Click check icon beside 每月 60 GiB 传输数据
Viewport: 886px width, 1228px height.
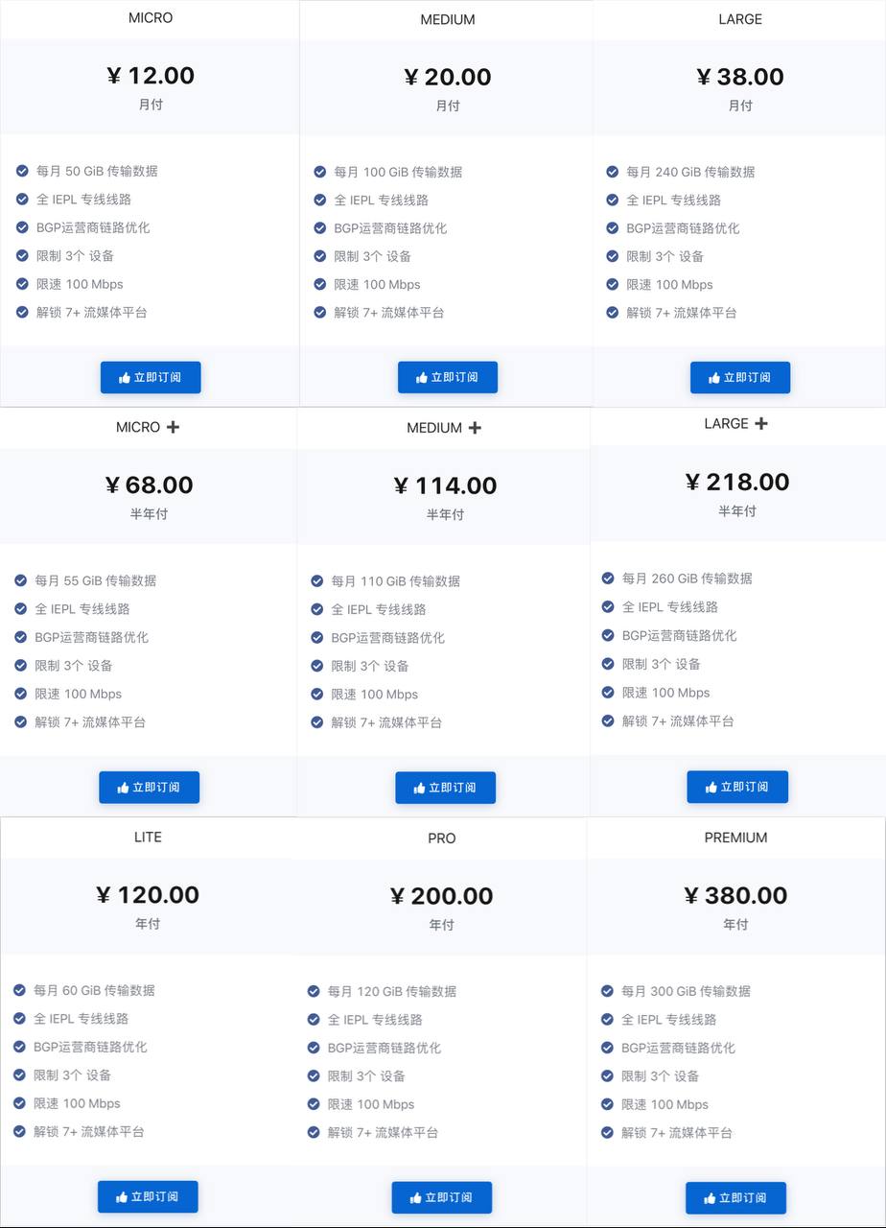[x=19, y=990]
